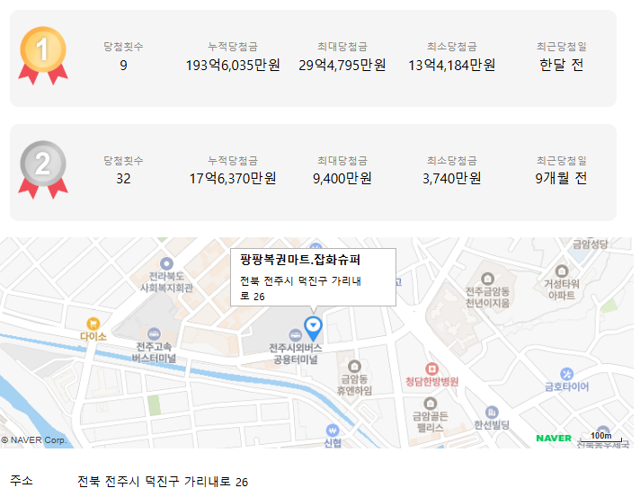Click the 금암골든팰리스 apartment icon

tap(430, 404)
